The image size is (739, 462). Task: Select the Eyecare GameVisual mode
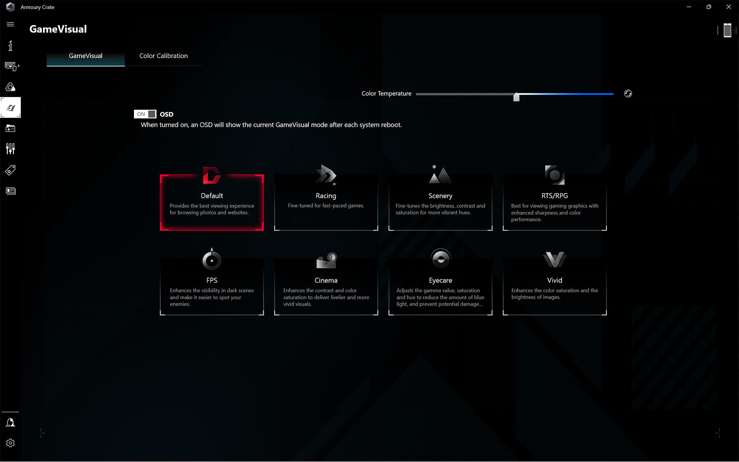[441, 280]
